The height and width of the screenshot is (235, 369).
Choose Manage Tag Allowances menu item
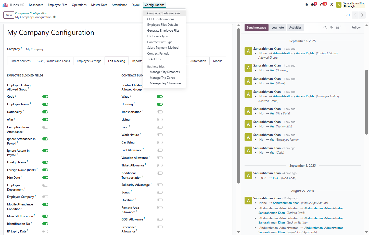[164, 83]
